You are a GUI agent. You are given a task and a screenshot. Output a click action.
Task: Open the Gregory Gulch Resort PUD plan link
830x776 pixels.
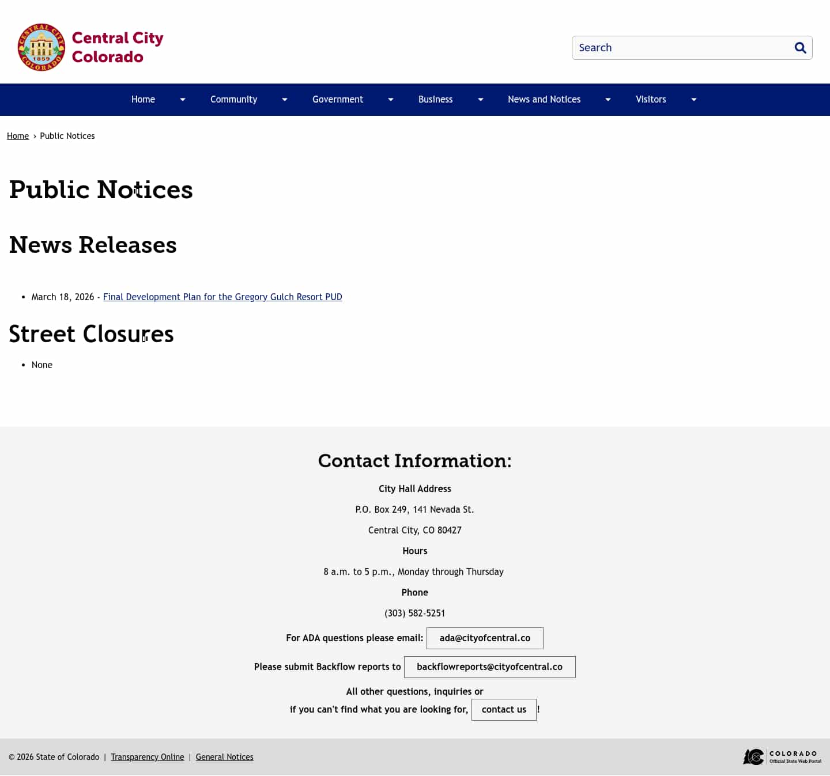point(222,296)
